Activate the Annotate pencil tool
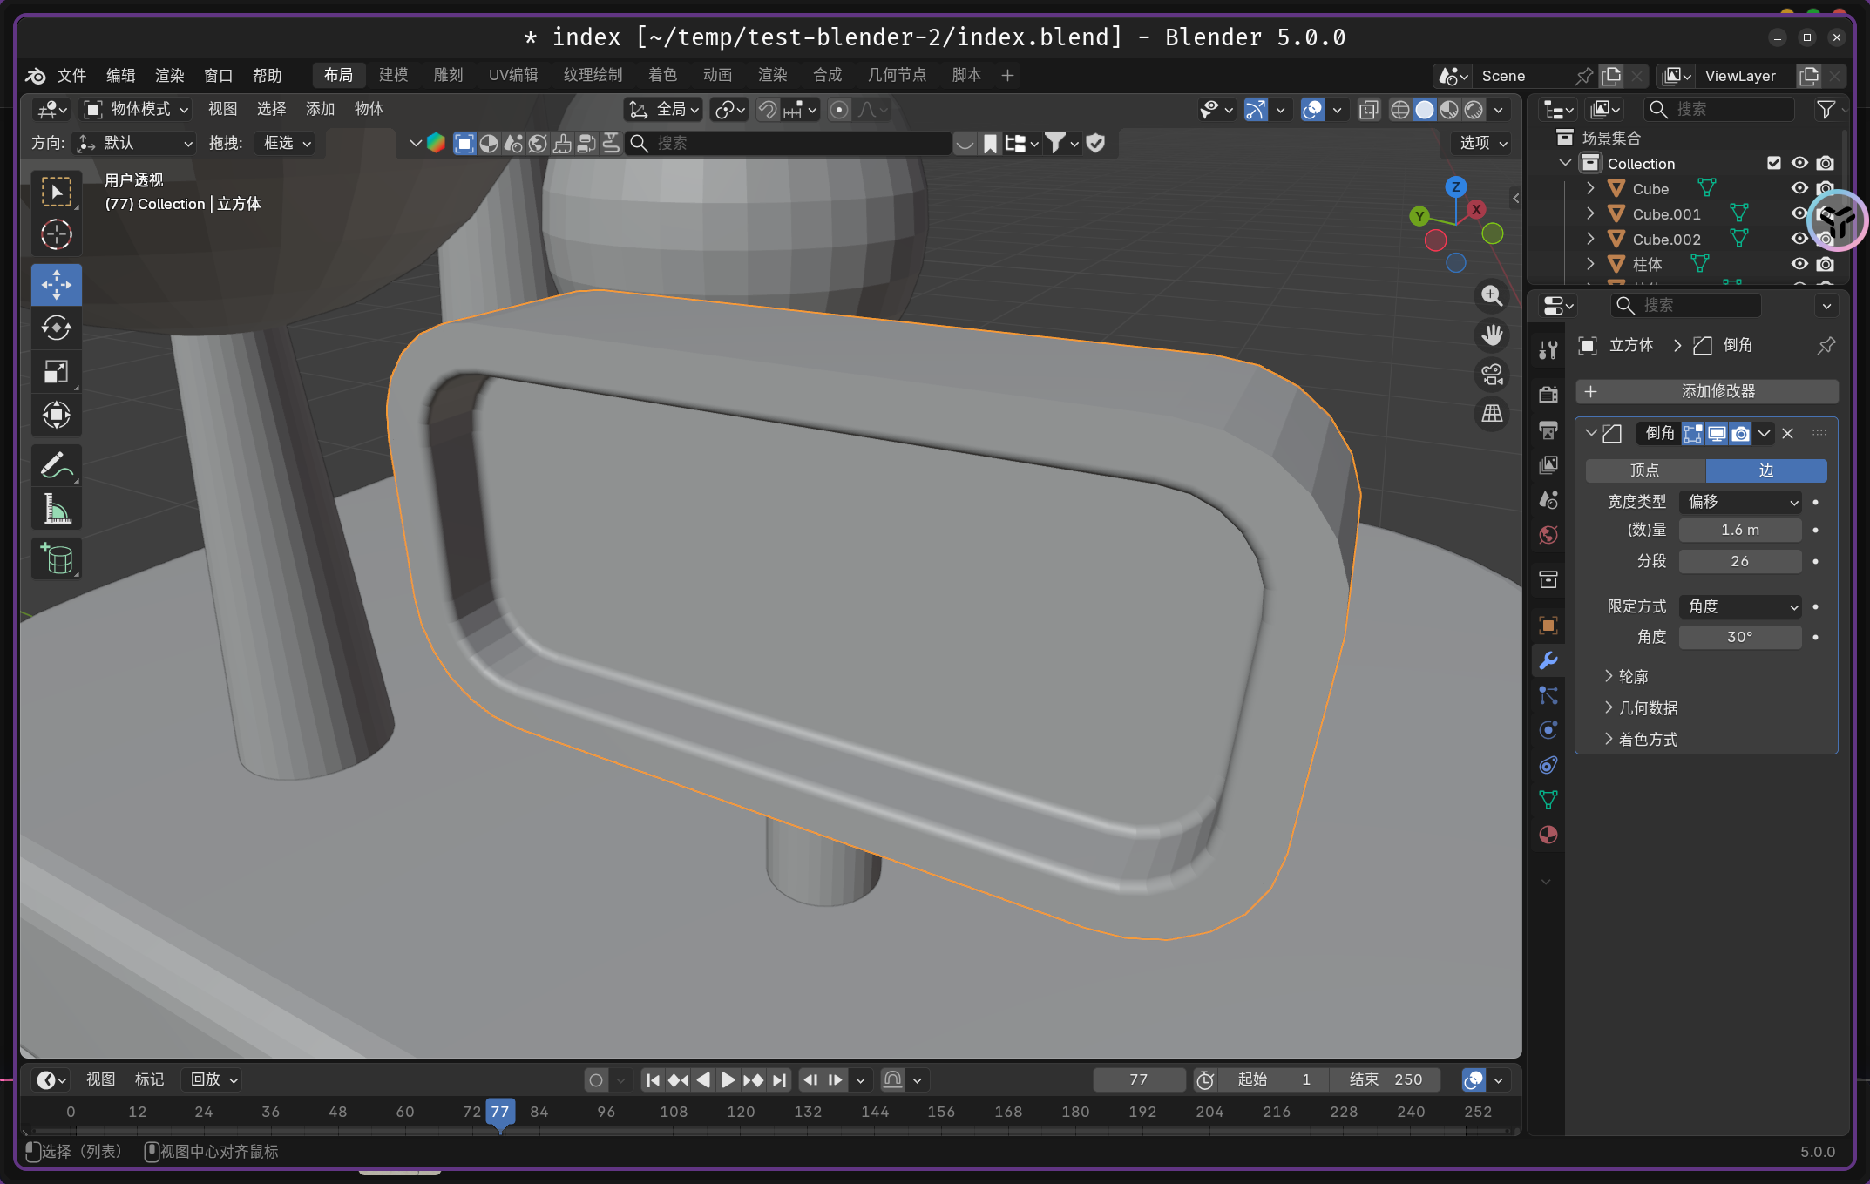Viewport: 1870px width, 1184px height. pos(57,465)
